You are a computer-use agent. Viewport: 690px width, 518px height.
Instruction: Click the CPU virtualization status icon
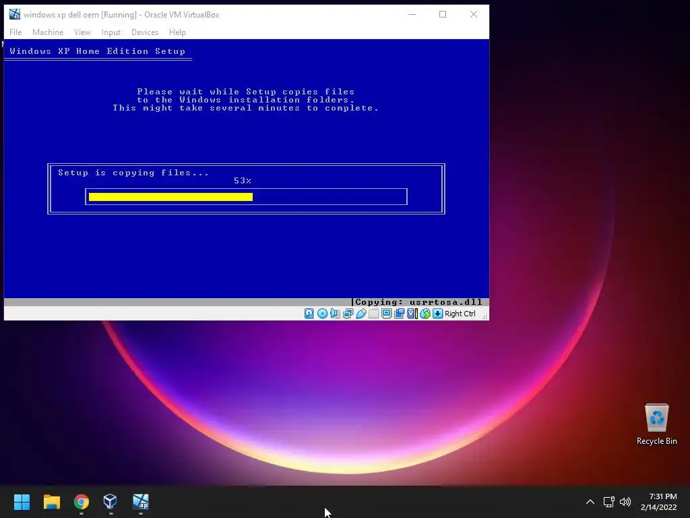pos(412,313)
